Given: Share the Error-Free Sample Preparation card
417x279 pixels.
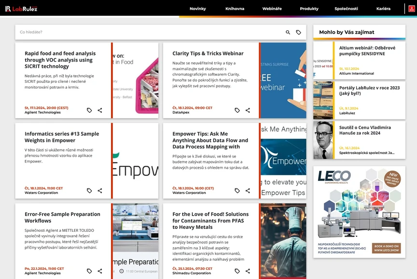Looking at the screenshot, I should pos(100,271).
